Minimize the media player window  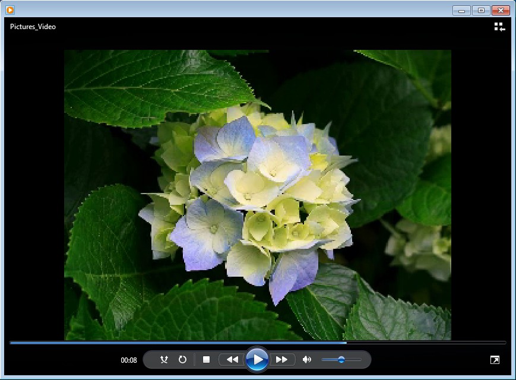point(461,11)
